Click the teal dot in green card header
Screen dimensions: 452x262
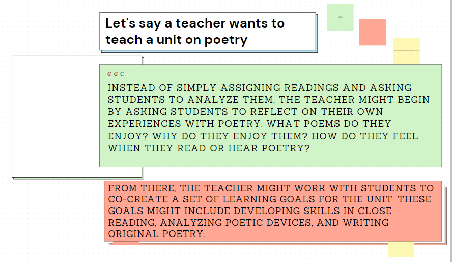click(122, 74)
